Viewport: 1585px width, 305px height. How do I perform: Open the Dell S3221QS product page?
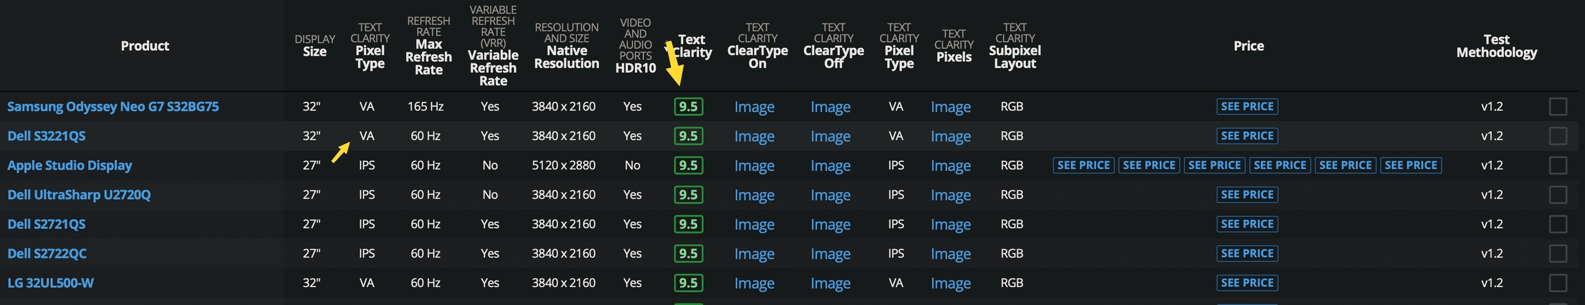click(47, 136)
